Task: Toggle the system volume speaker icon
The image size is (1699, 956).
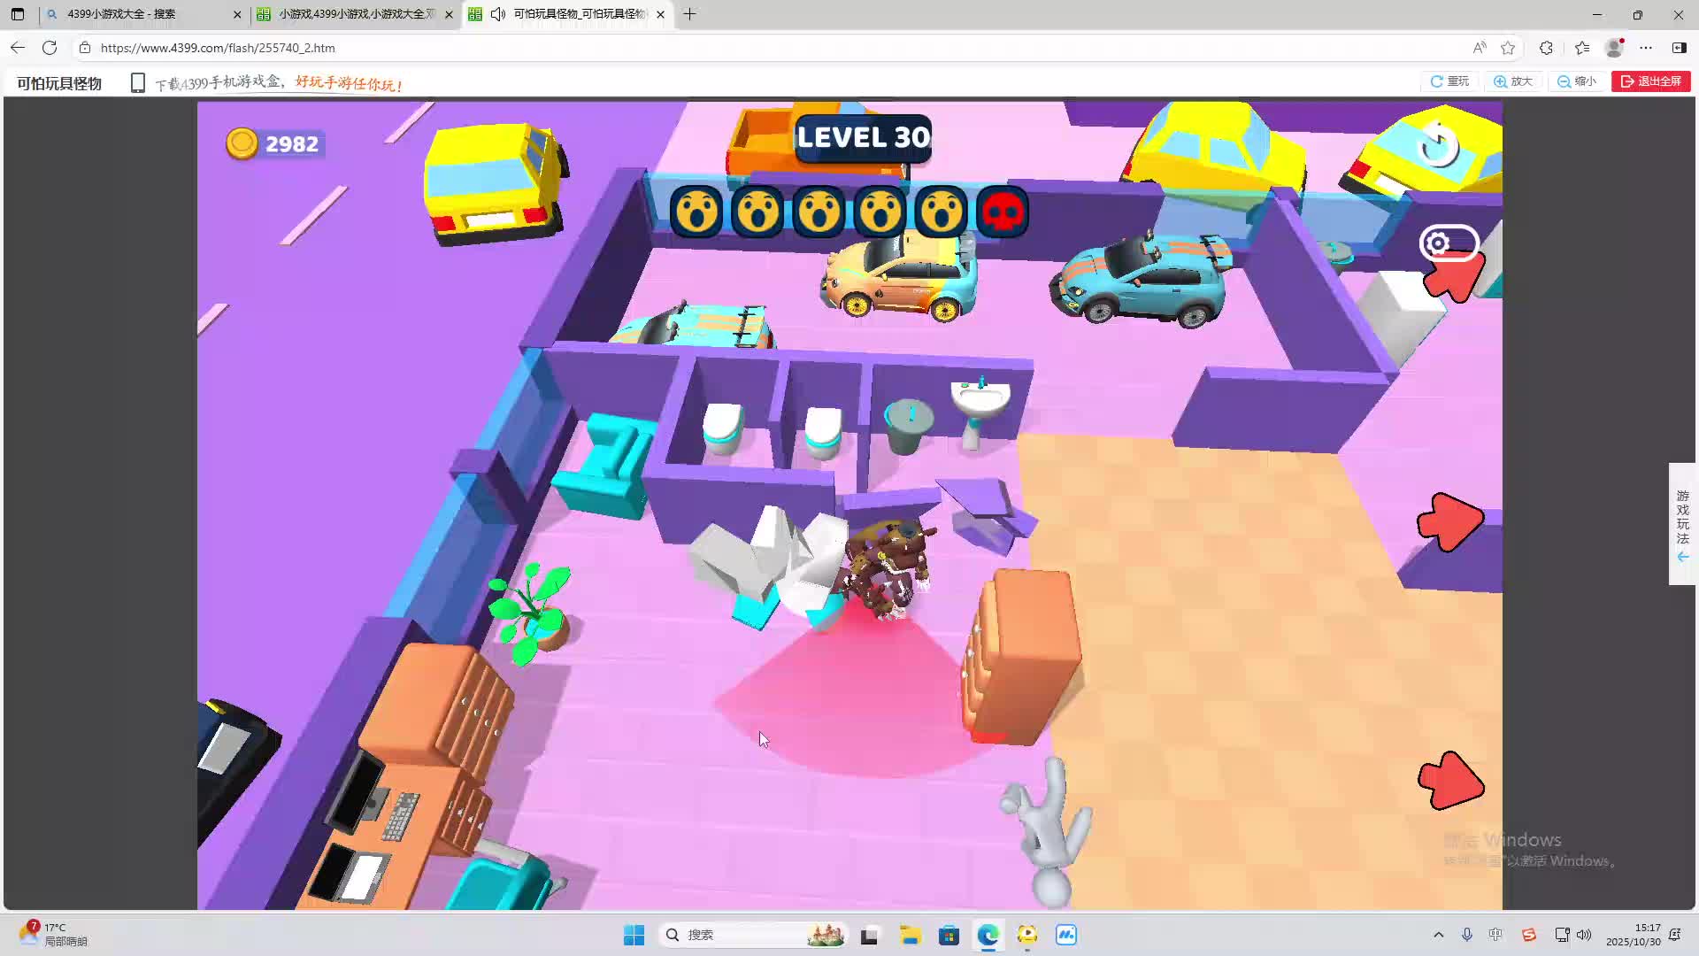Action: tap(1584, 935)
